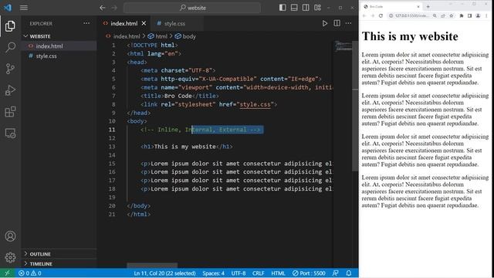Expand the OUTLINE section
Image resolution: width=494 pixels, height=278 pixels.
pos(59,254)
